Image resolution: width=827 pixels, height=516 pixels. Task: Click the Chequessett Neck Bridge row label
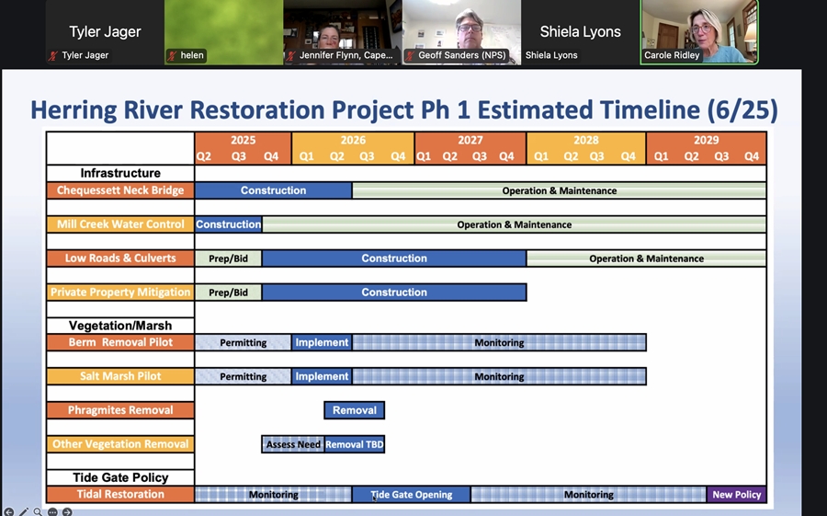point(120,190)
